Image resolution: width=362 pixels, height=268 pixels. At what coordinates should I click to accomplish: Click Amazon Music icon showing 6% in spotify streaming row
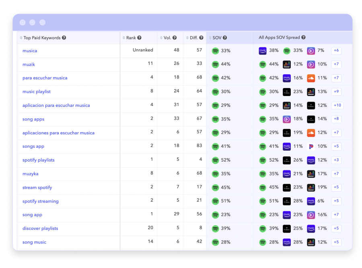pos(311,201)
